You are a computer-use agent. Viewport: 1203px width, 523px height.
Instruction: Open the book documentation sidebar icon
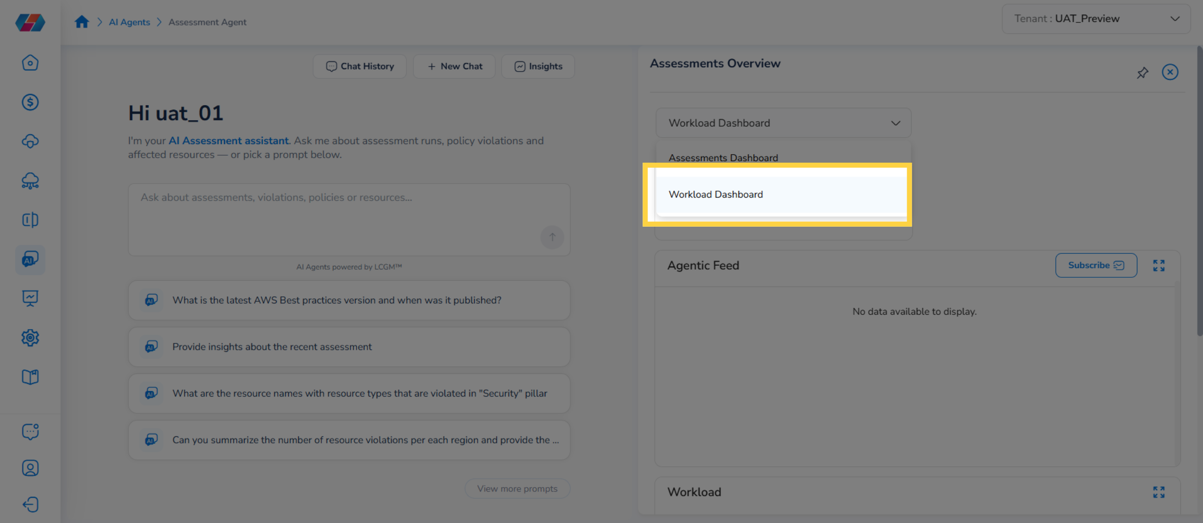pos(30,377)
